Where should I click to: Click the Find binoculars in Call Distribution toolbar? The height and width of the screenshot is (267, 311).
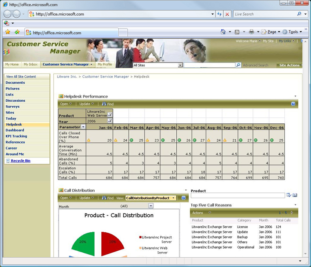[x=104, y=198]
